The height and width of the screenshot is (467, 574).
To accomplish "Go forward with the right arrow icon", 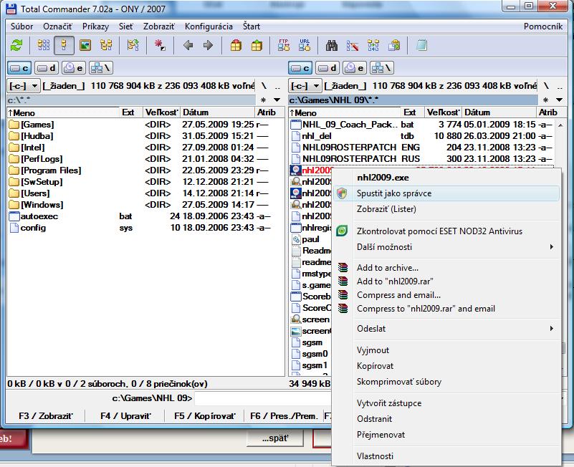I will [x=208, y=45].
